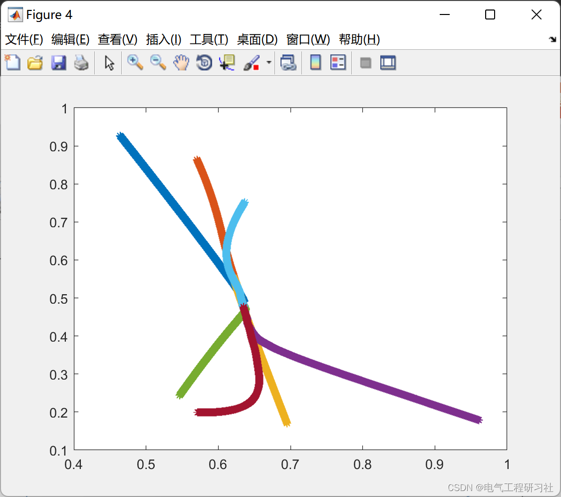Dock the figure using the corner arrow
This screenshot has height=497, width=561.
click(x=553, y=39)
